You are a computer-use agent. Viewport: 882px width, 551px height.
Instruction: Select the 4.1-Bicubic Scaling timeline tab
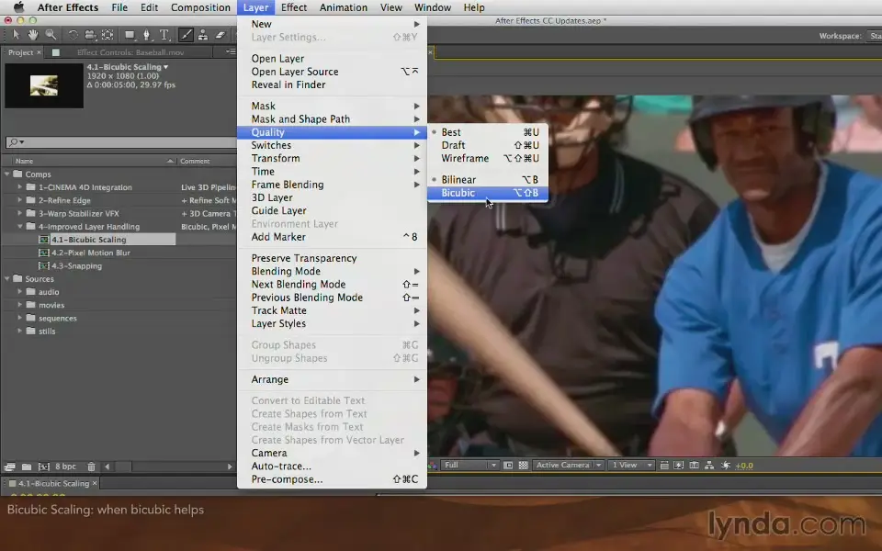(53, 484)
